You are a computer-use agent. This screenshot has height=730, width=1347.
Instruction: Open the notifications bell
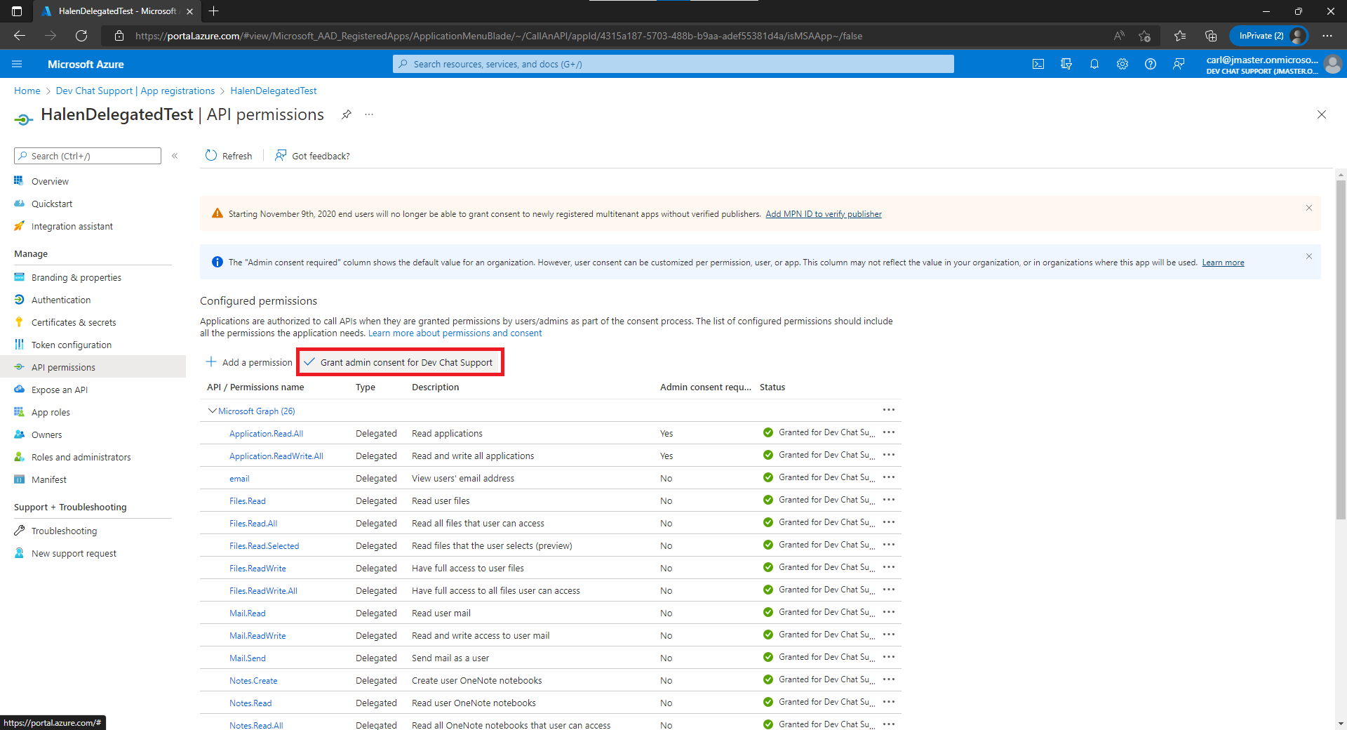click(1094, 64)
